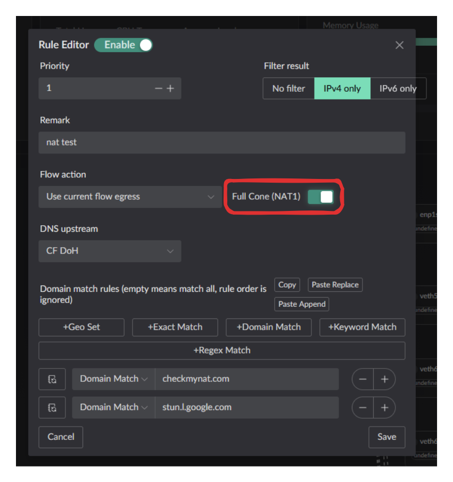Add a Domain Match rule

[269, 327]
